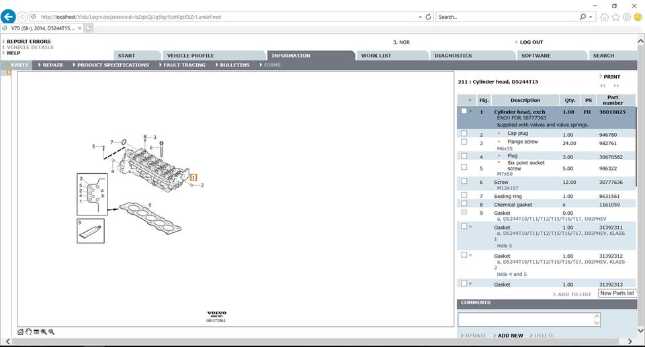Click the horizontal scrollbar right arrow

pyautogui.click(x=630, y=341)
